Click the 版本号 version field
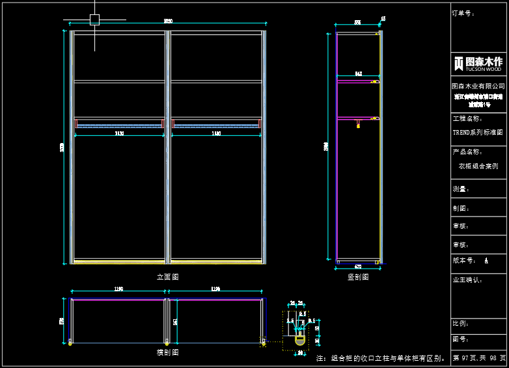The height and width of the screenshot is (368, 509). pyautogui.click(x=470, y=260)
